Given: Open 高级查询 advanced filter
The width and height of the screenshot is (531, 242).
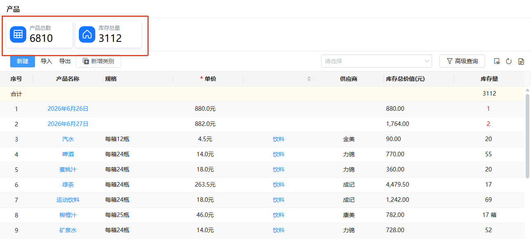Looking at the screenshot, I should 462,61.
